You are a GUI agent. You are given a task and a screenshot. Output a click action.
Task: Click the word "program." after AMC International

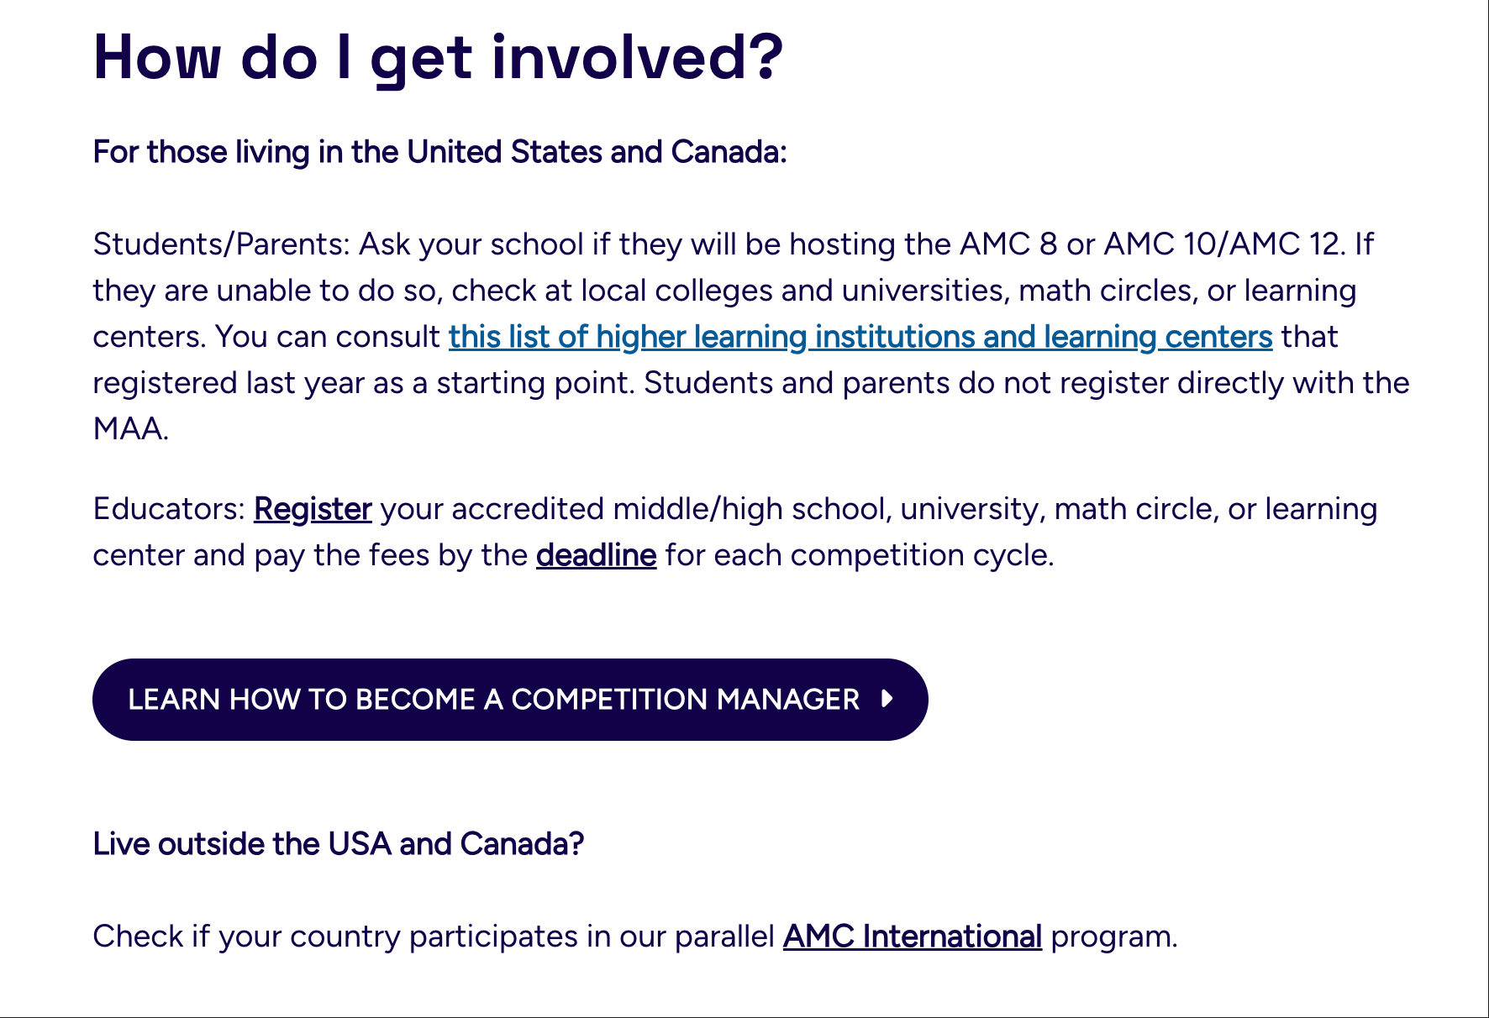point(1113,937)
